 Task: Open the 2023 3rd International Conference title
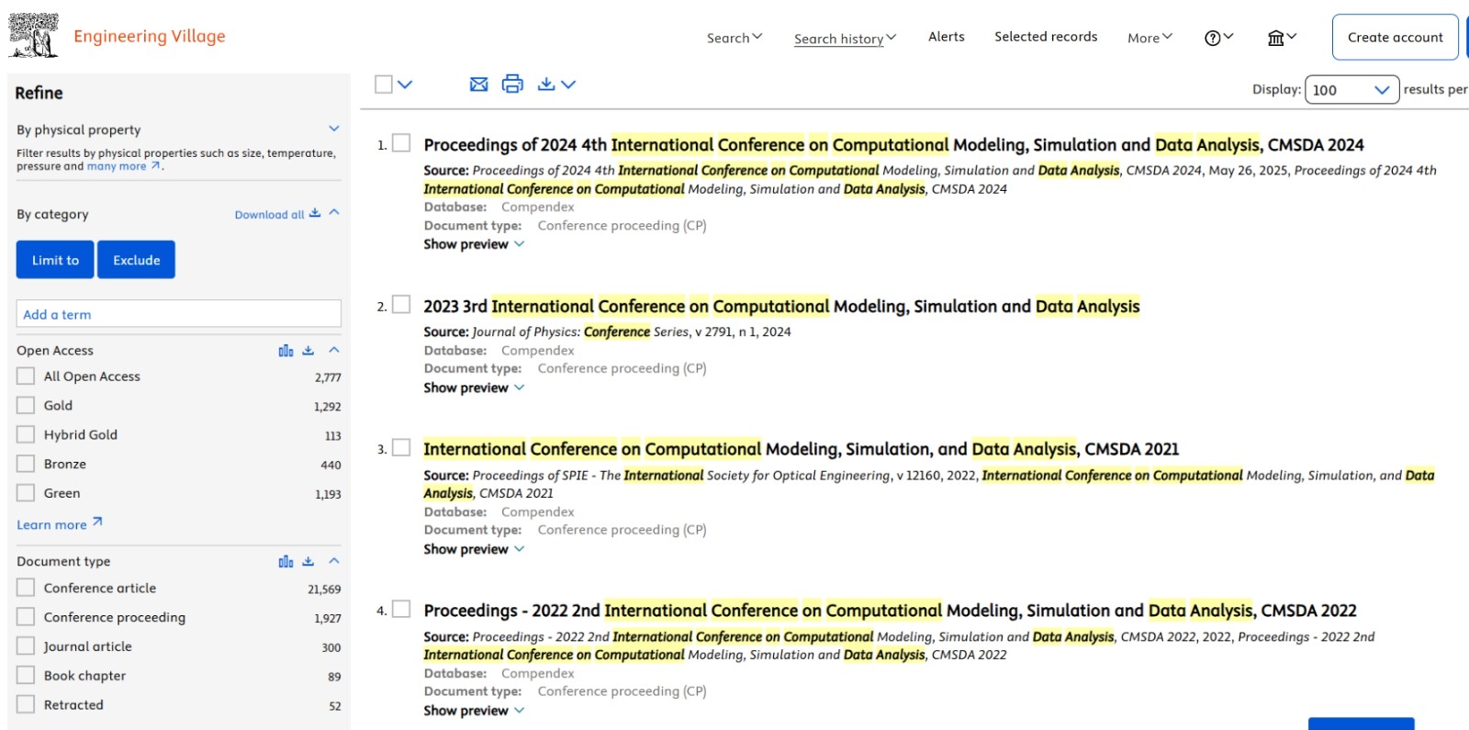coord(781,307)
